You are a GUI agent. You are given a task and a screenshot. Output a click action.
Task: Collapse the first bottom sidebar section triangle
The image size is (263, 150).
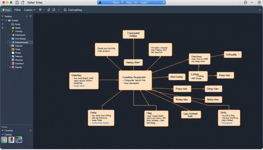3,130
